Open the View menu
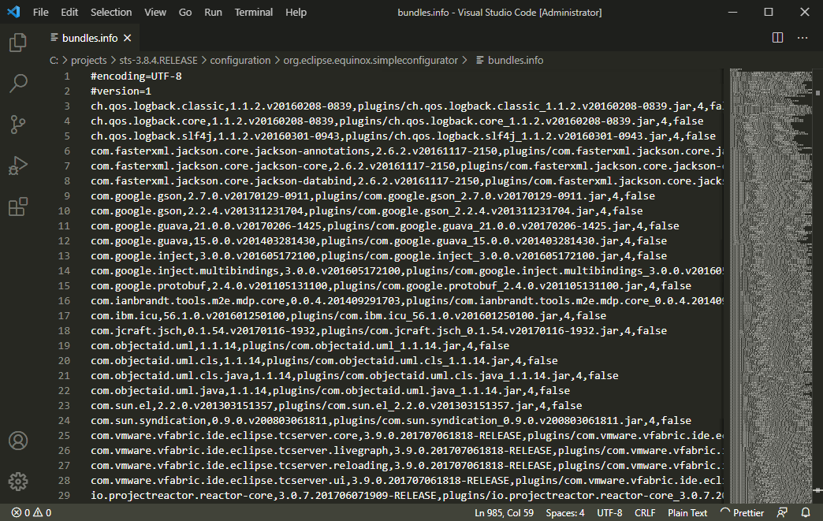 155,12
